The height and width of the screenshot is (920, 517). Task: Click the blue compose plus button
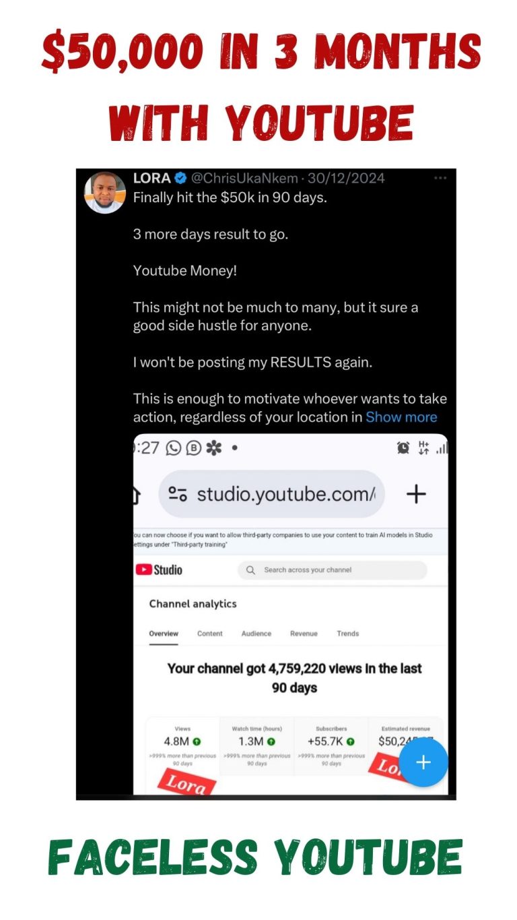tap(423, 762)
